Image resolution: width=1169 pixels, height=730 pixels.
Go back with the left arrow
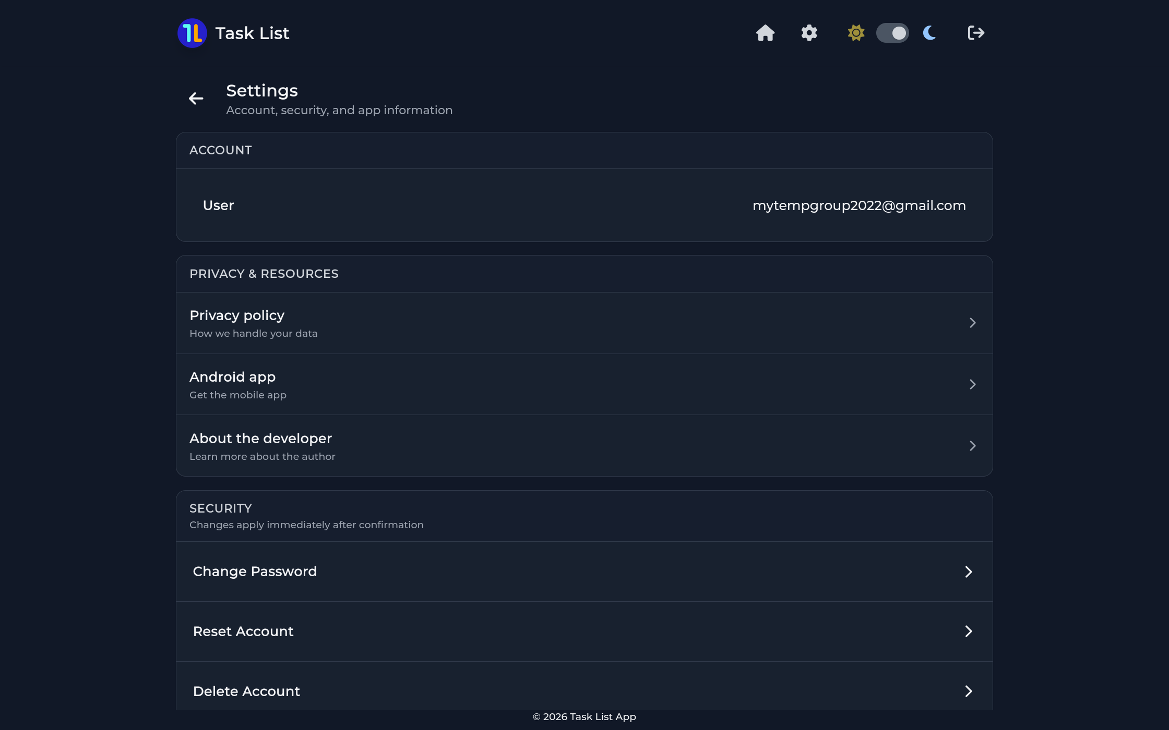(196, 99)
